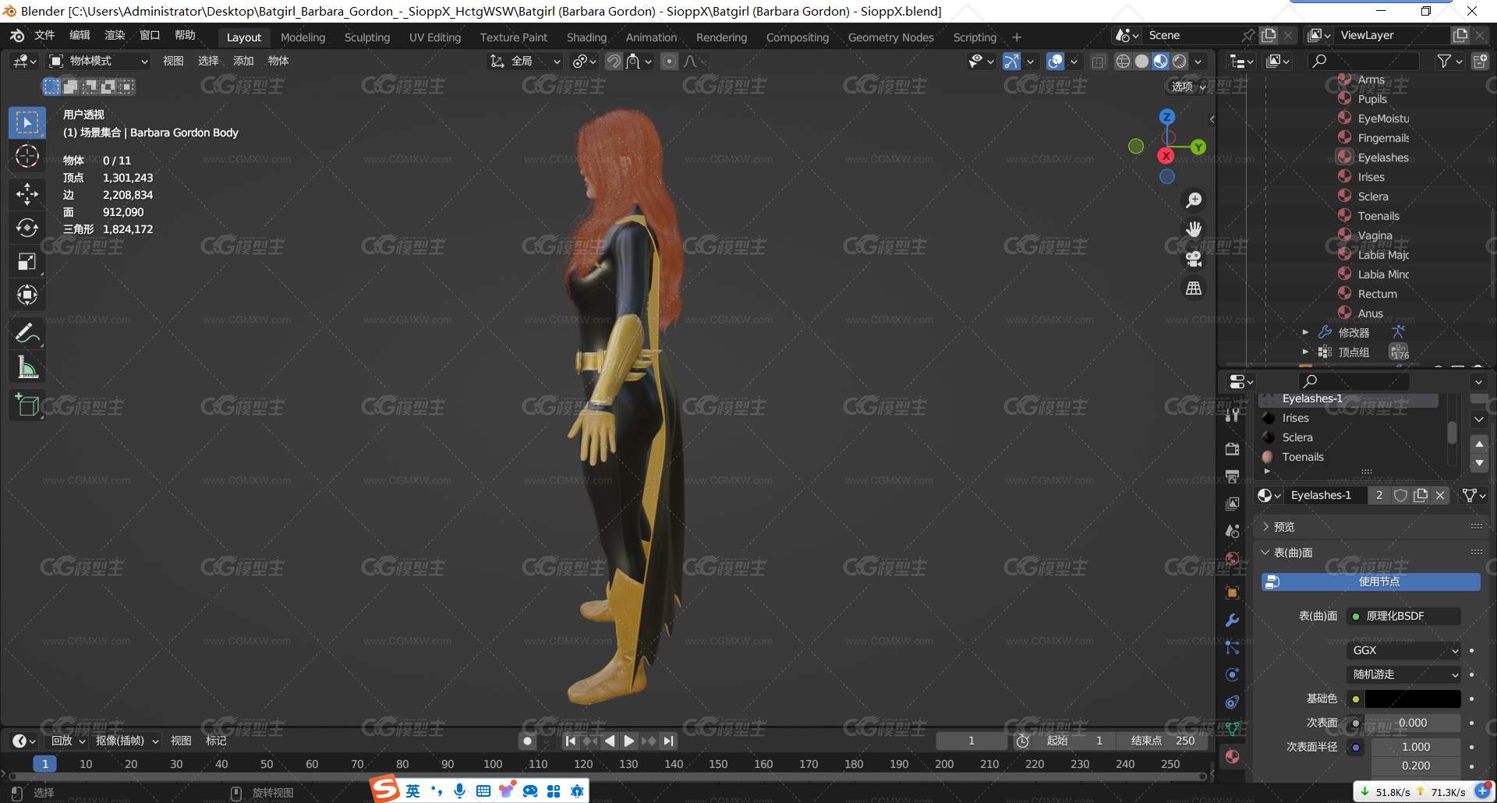Toggle viewport gizmos button
The height and width of the screenshot is (803, 1497).
coord(1011,62)
